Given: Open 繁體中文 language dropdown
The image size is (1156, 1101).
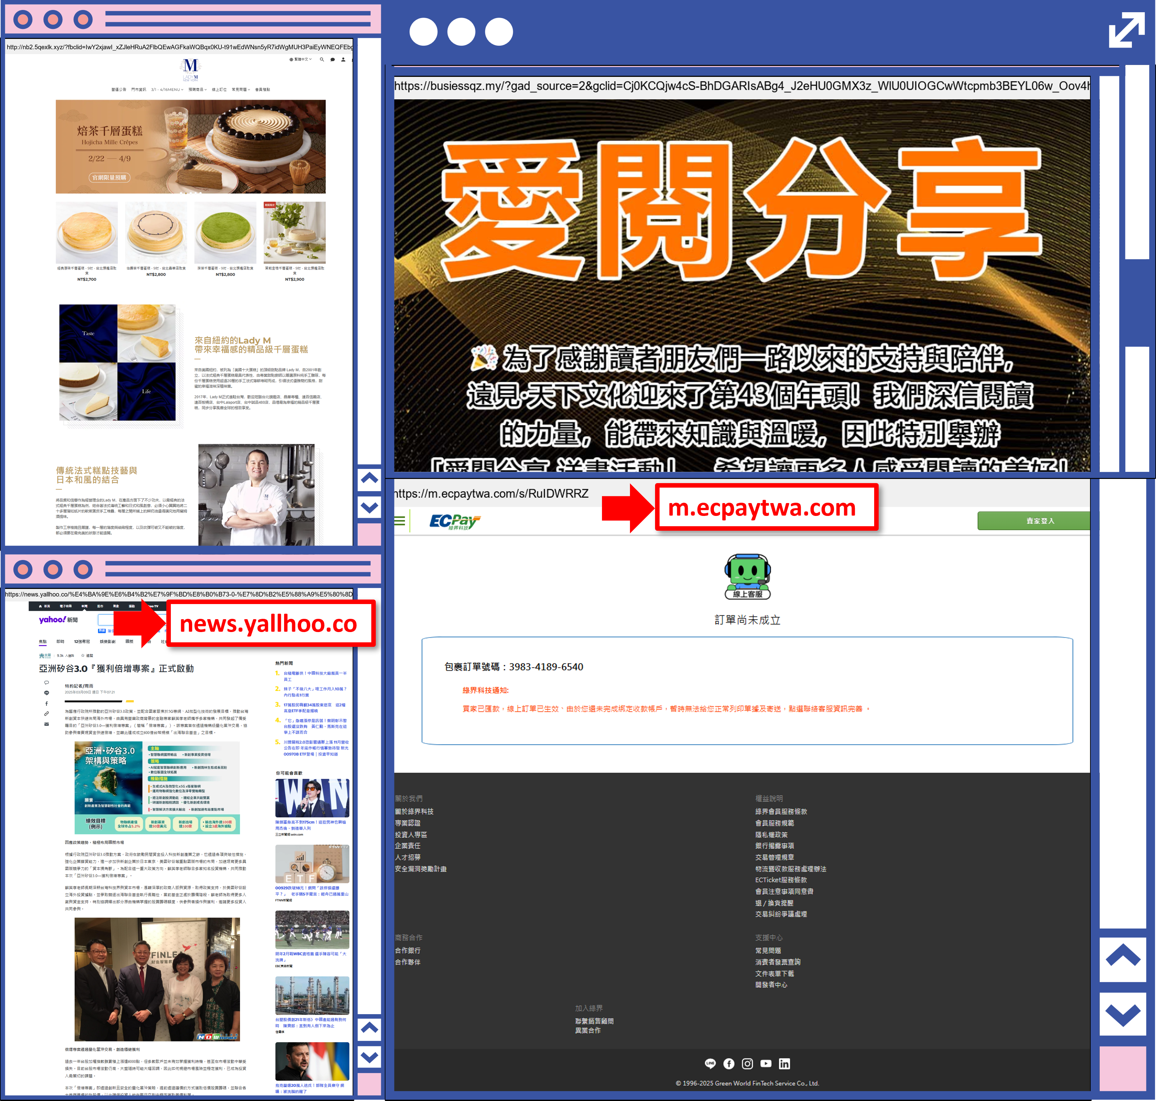Looking at the screenshot, I should pyautogui.click(x=301, y=59).
